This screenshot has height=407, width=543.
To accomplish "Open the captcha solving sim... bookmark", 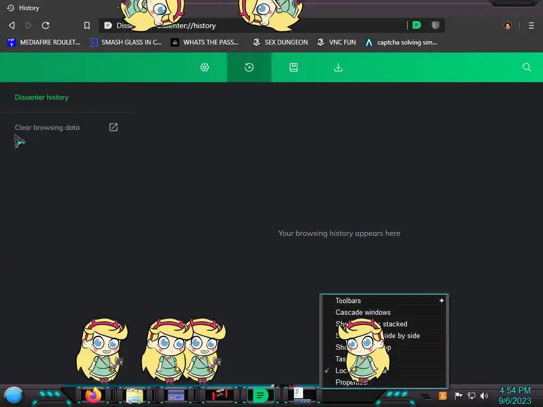I will pyautogui.click(x=401, y=42).
